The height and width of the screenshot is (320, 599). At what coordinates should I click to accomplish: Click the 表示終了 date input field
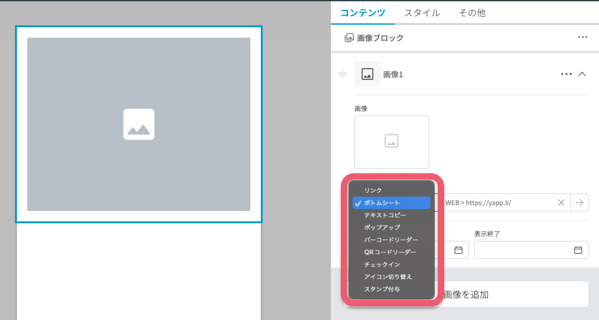point(531,250)
